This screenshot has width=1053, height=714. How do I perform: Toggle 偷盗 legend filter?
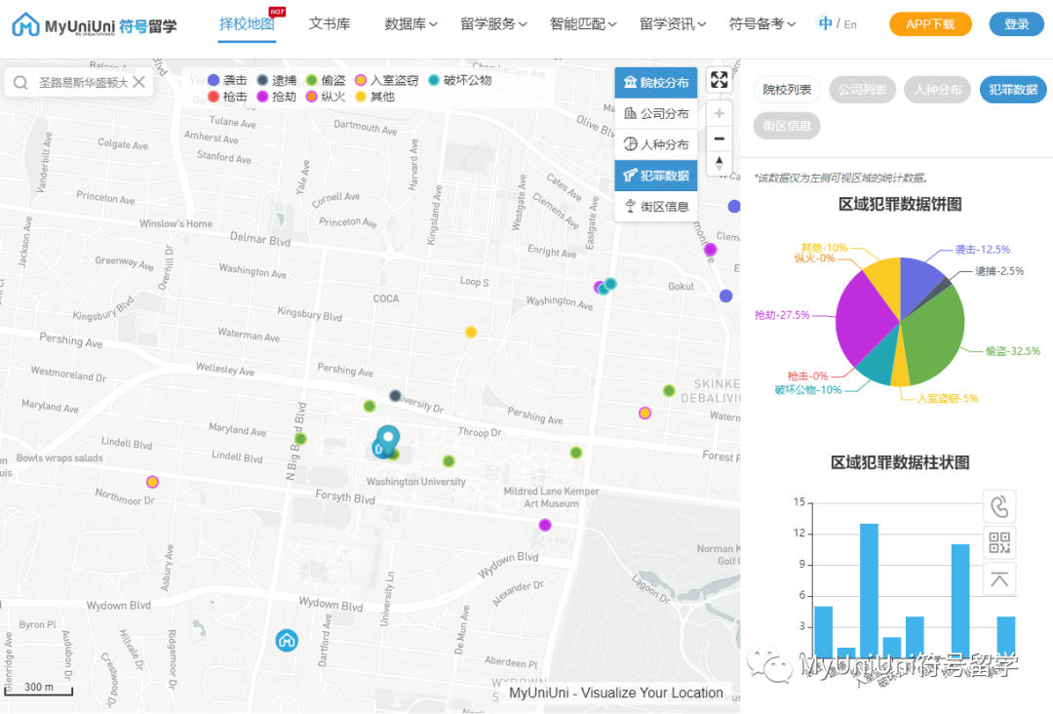pos(326,80)
